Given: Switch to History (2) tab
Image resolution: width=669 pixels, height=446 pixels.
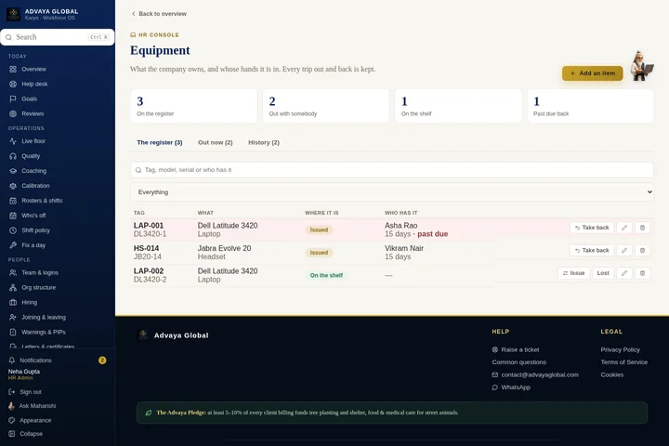Looking at the screenshot, I should [x=264, y=142].
